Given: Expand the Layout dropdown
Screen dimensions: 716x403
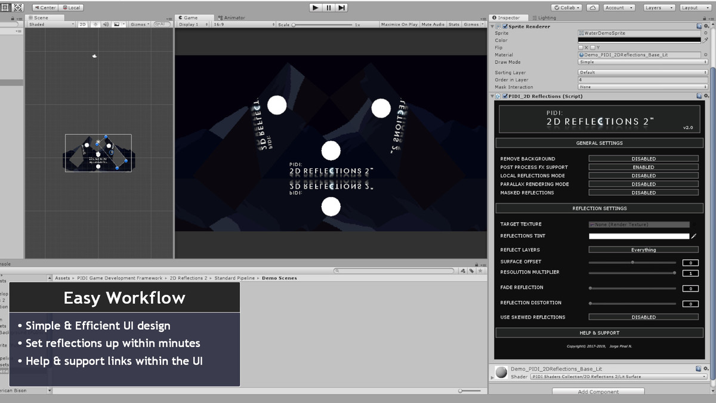Looking at the screenshot, I should pos(693,8).
